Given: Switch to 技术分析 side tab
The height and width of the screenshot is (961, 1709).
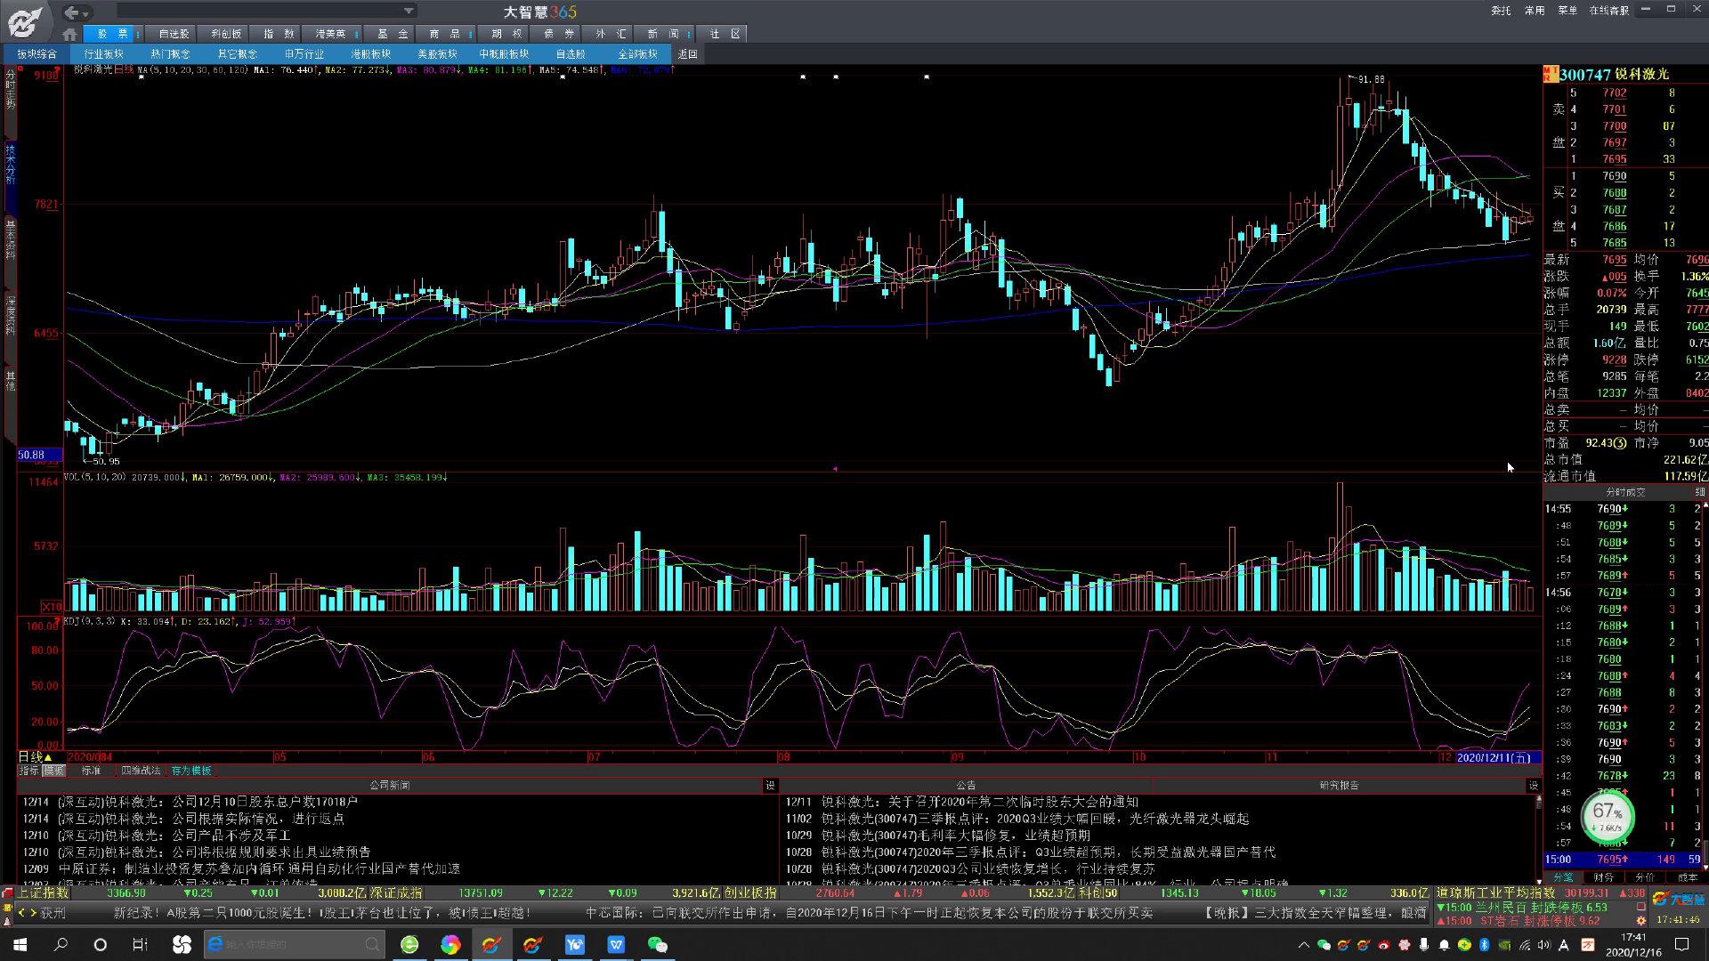Looking at the screenshot, I should point(11,164).
